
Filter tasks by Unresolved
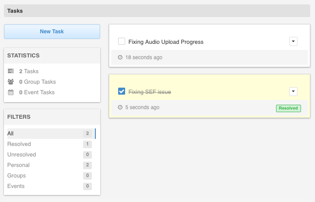coord(21,154)
